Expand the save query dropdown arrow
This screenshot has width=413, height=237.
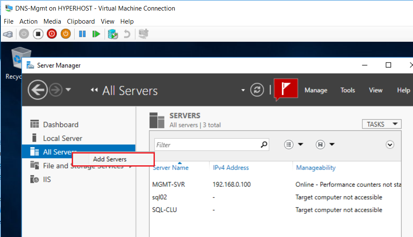tap(332, 144)
